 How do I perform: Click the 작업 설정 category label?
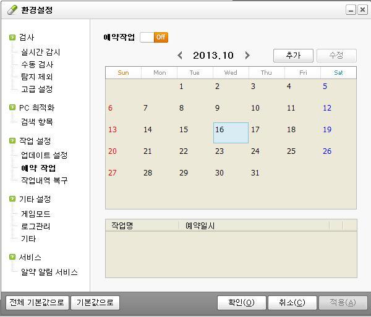[35, 141]
